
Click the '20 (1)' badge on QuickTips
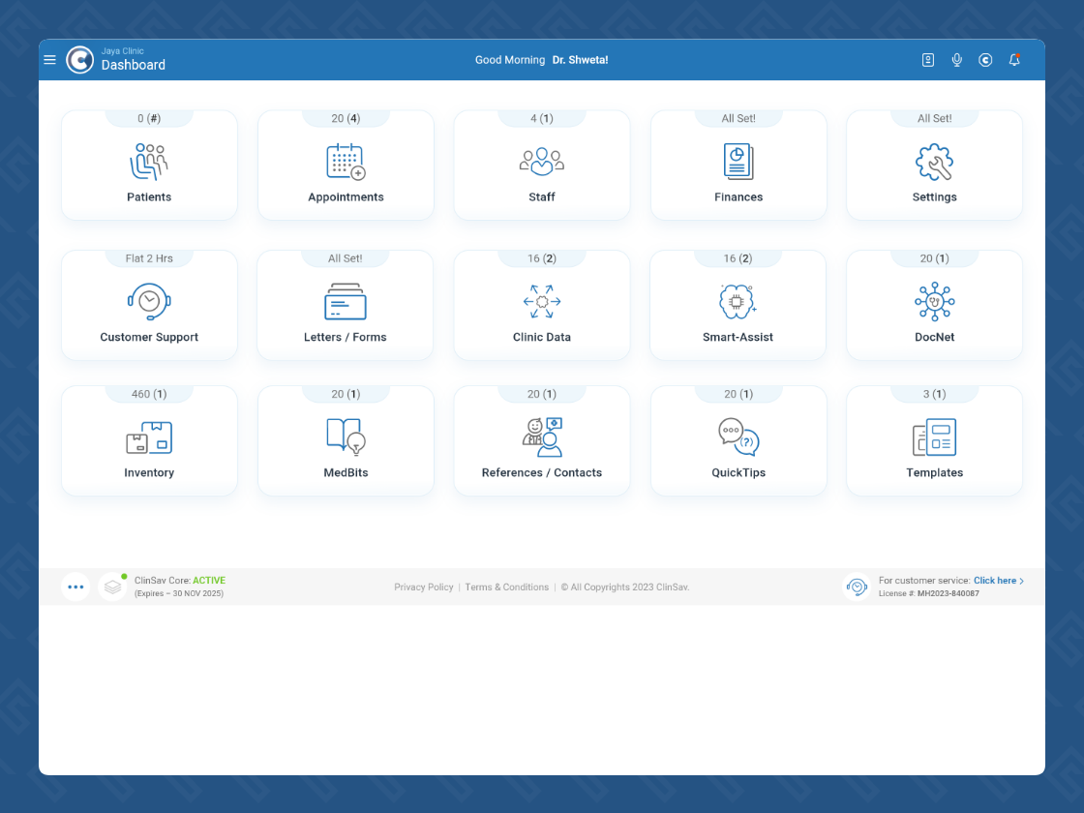738,394
